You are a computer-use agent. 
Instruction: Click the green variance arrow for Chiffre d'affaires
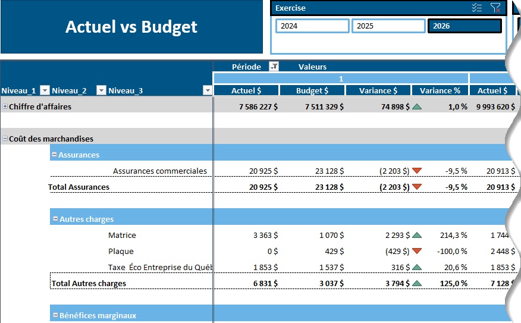coord(417,106)
